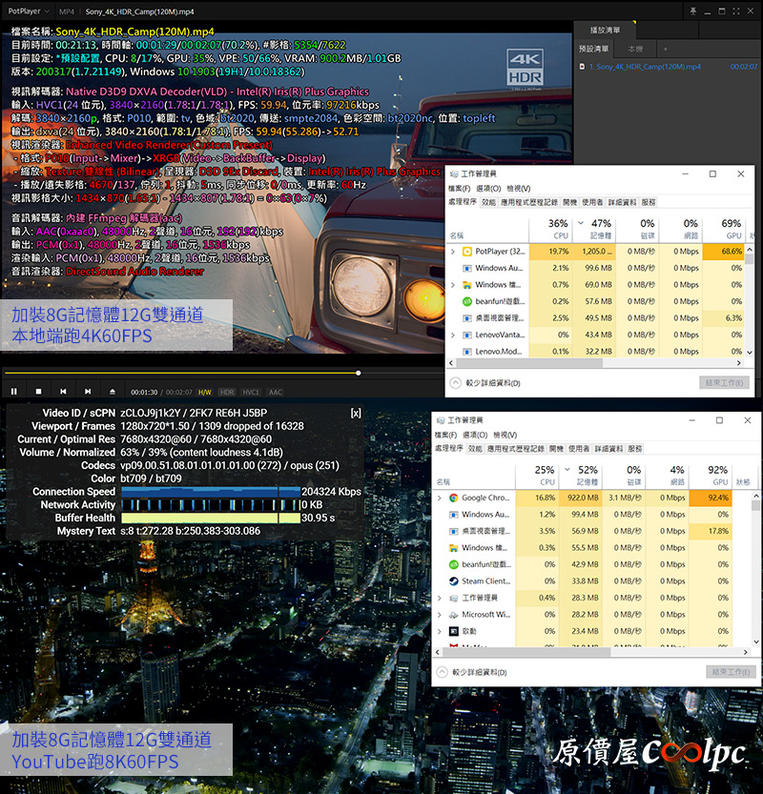
Task: Select Sony_4K_HDR_Camp(120M).mp4 in the playlist
Action: 644,67
